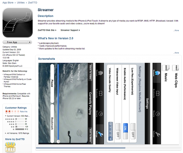Tap the blue Settings wrench icon in Settings screenshot
Screen dimensions: 183x153
[x=101, y=134]
